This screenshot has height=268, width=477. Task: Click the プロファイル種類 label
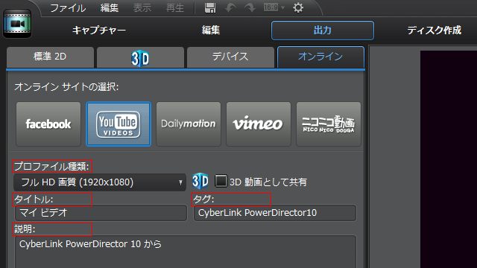(51, 167)
